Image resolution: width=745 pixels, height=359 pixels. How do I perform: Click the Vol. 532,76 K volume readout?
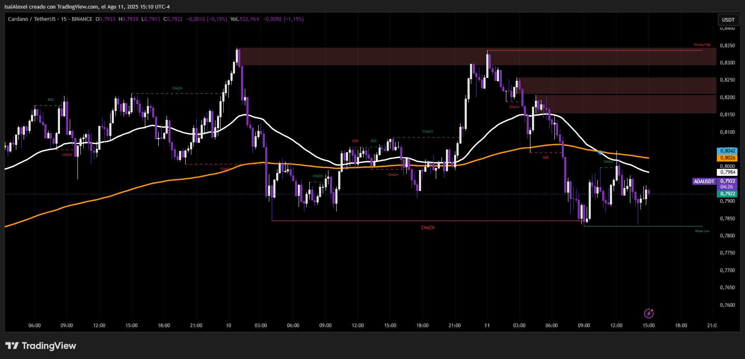tap(245, 19)
